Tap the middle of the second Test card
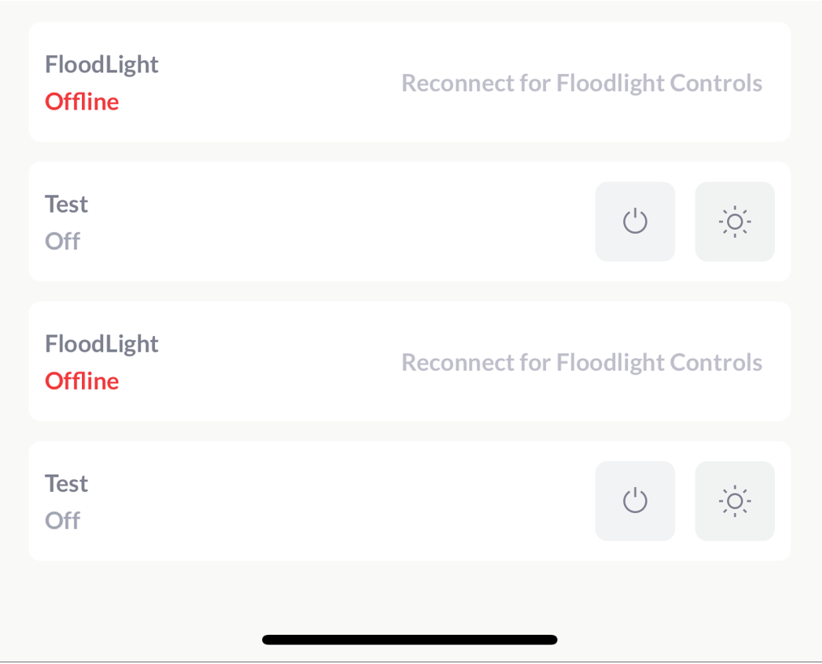The width and height of the screenshot is (822, 664). click(x=341, y=501)
